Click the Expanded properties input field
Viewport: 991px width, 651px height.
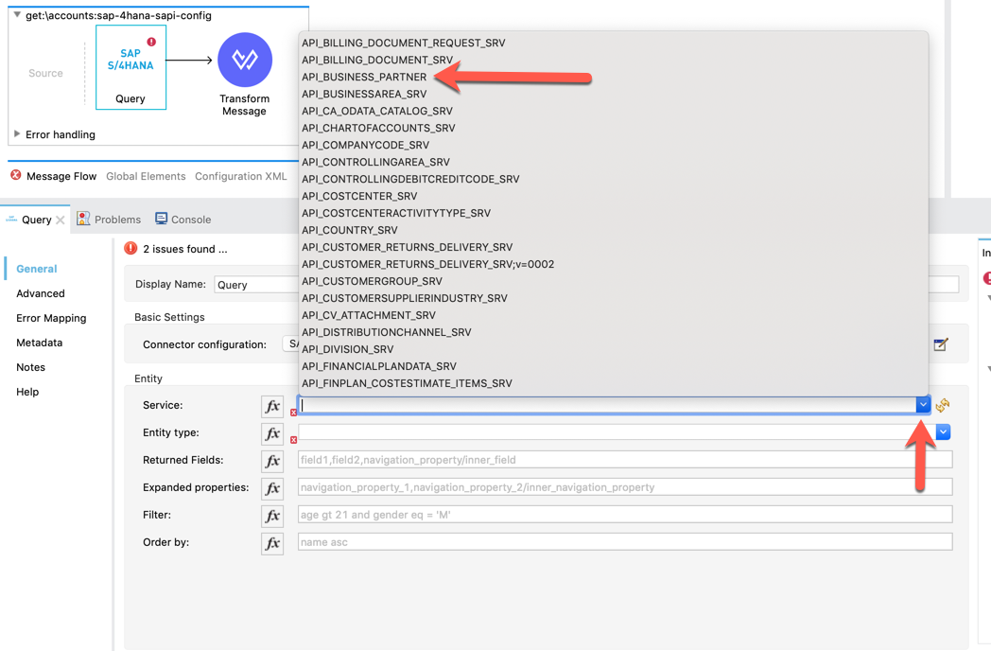[x=625, y=487]
